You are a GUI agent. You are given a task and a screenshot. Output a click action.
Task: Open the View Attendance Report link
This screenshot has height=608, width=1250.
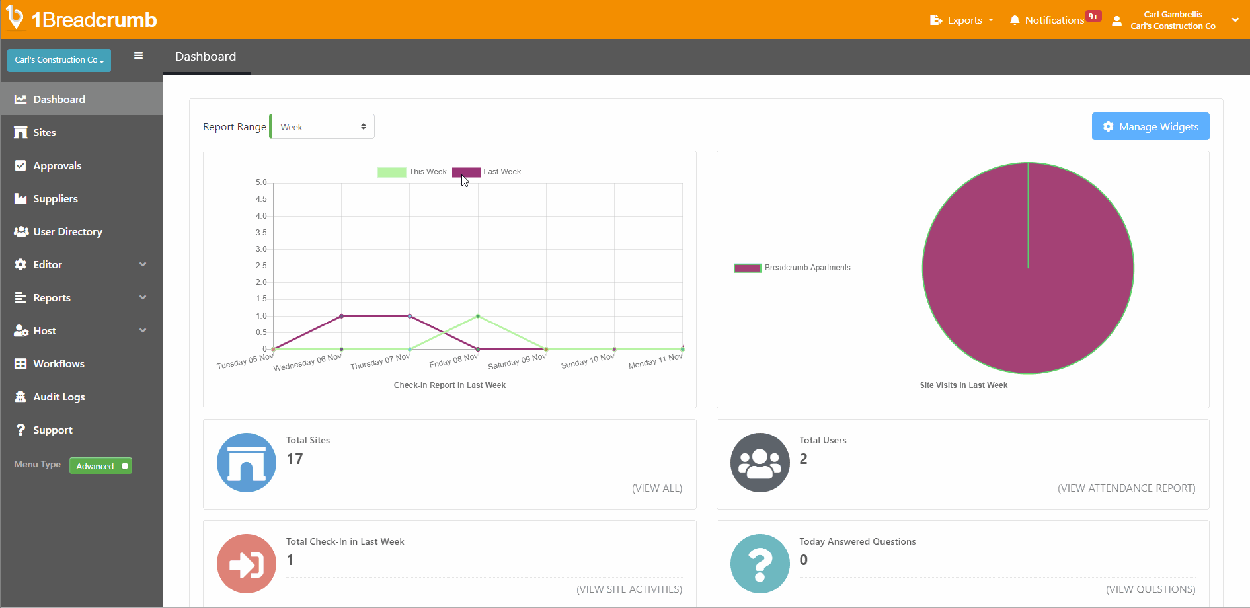point(1126,488)
